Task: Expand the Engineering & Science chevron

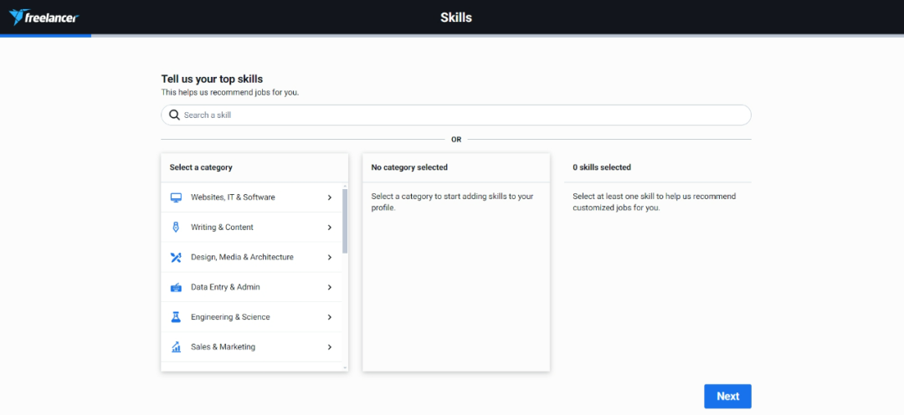Action: pyautogui.click(x=330, y=317)
